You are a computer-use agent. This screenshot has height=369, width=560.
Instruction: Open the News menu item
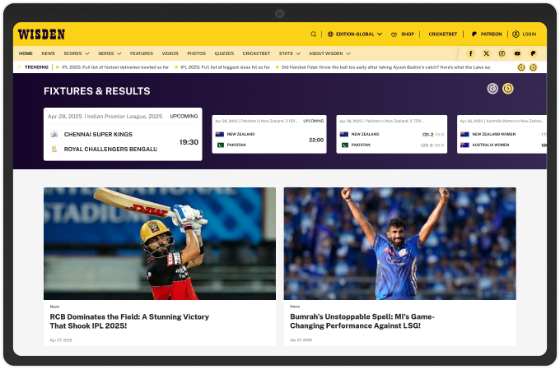[49, 53]
